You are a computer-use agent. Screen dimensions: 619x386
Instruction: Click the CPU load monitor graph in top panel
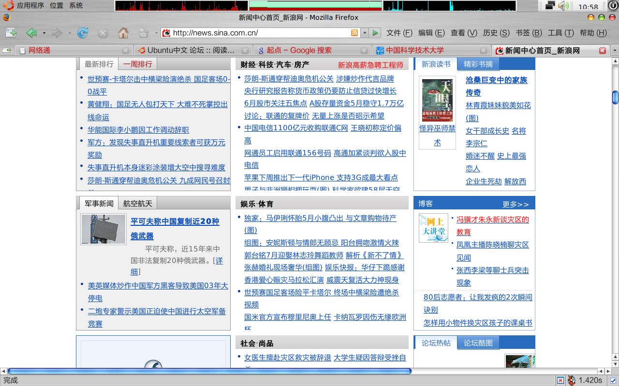[181, 6]
